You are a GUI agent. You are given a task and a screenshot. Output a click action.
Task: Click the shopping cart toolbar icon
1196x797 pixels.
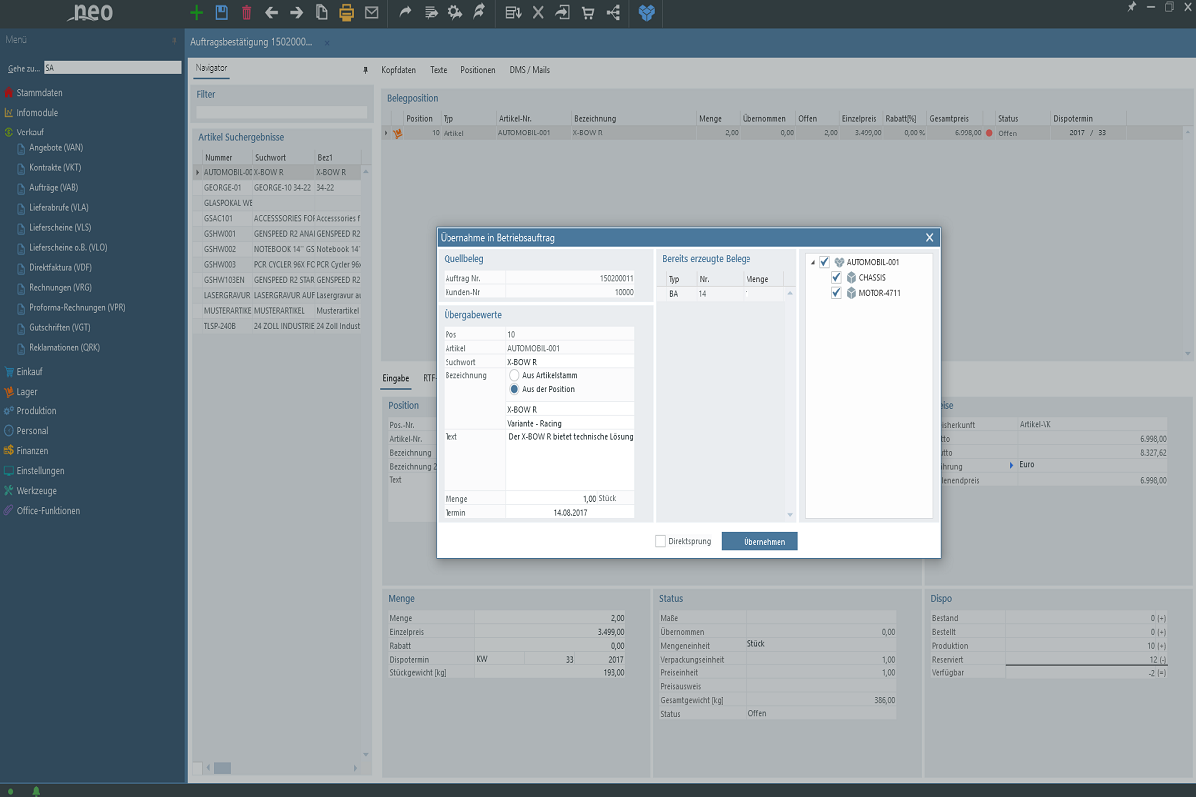[587, 13]
